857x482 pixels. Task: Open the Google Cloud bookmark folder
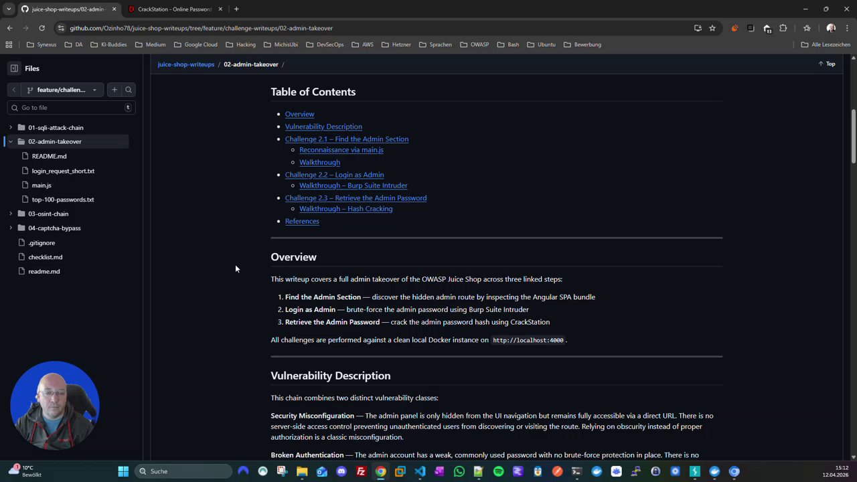[196, 45]
